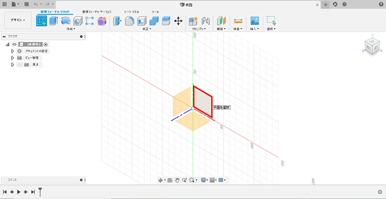Open the 選択 dropdown menu
This screenshot has height=199, width=386.
pos(271,29)
